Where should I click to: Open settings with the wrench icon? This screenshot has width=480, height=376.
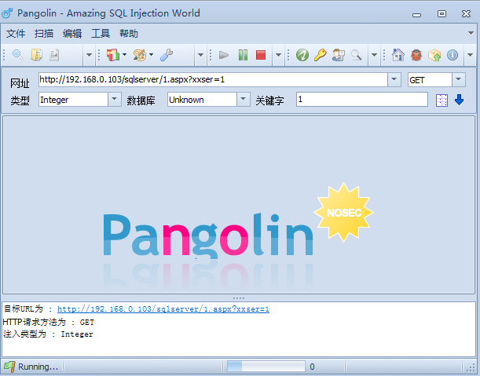click(x=167, y=55)
